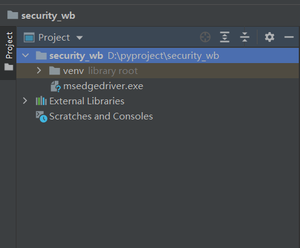Click the venv folder icon
This screenshot has width=300, height=248.
55,71
